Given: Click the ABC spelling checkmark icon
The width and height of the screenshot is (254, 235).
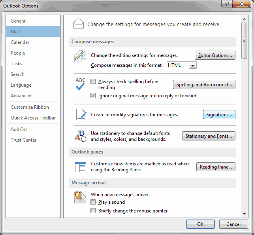Looking at the screenshot, I should point(81,84).
